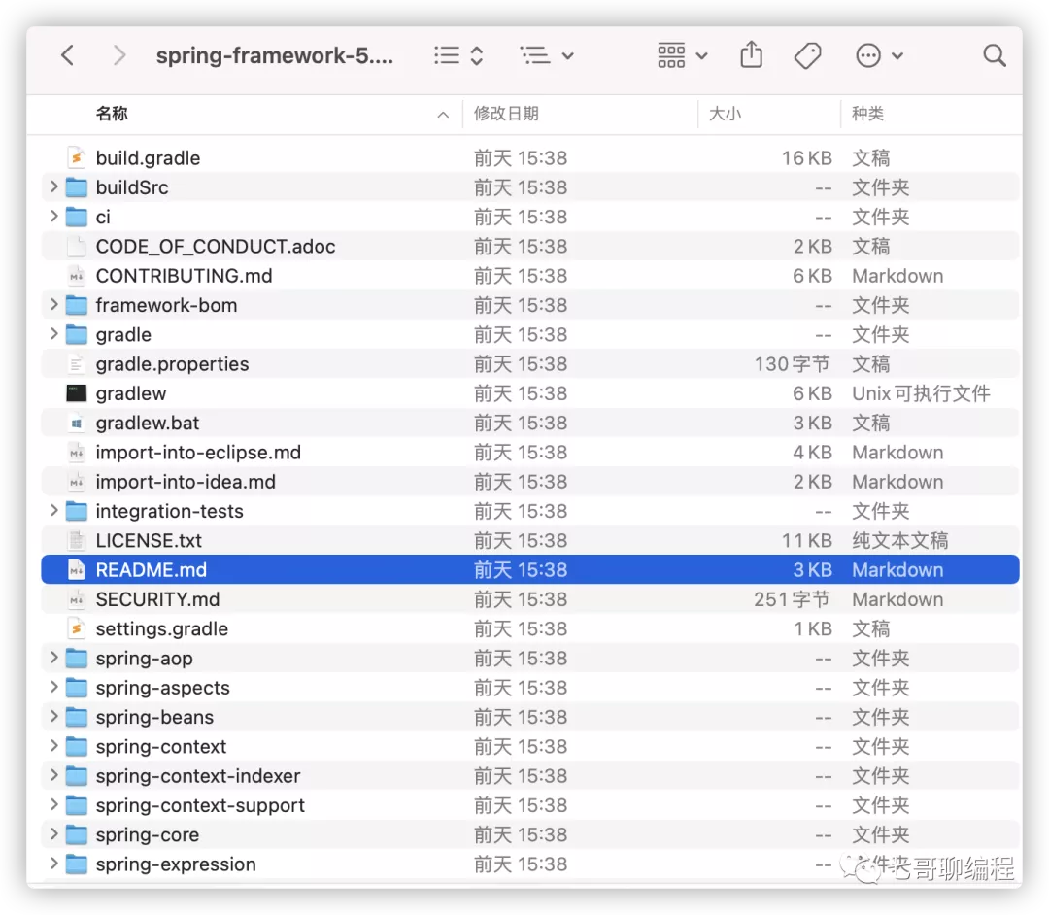Sort by the 大小 column header
This screenshot has height=915, width=1049.
coord(726,114)
